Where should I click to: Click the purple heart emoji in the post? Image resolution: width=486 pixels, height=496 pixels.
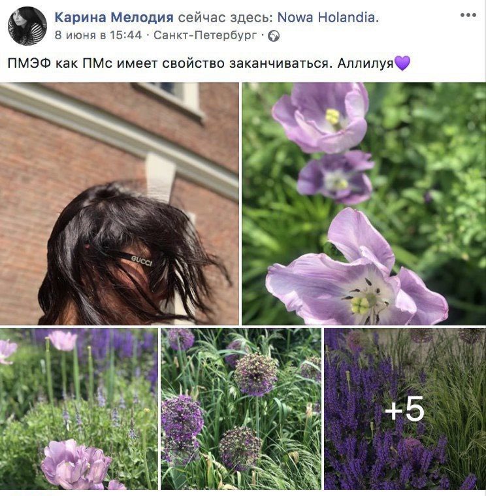coord(402,63)
